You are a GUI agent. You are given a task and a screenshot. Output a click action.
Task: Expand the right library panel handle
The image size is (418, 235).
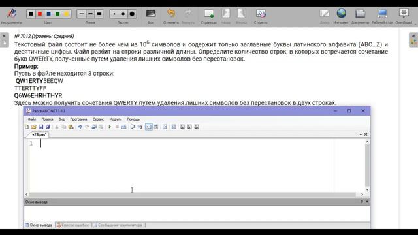coord(413,40)
